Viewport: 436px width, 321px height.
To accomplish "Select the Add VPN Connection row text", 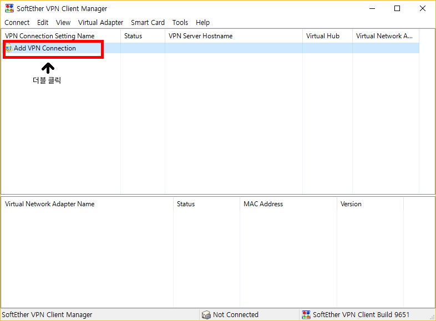I will pos(45,48).
